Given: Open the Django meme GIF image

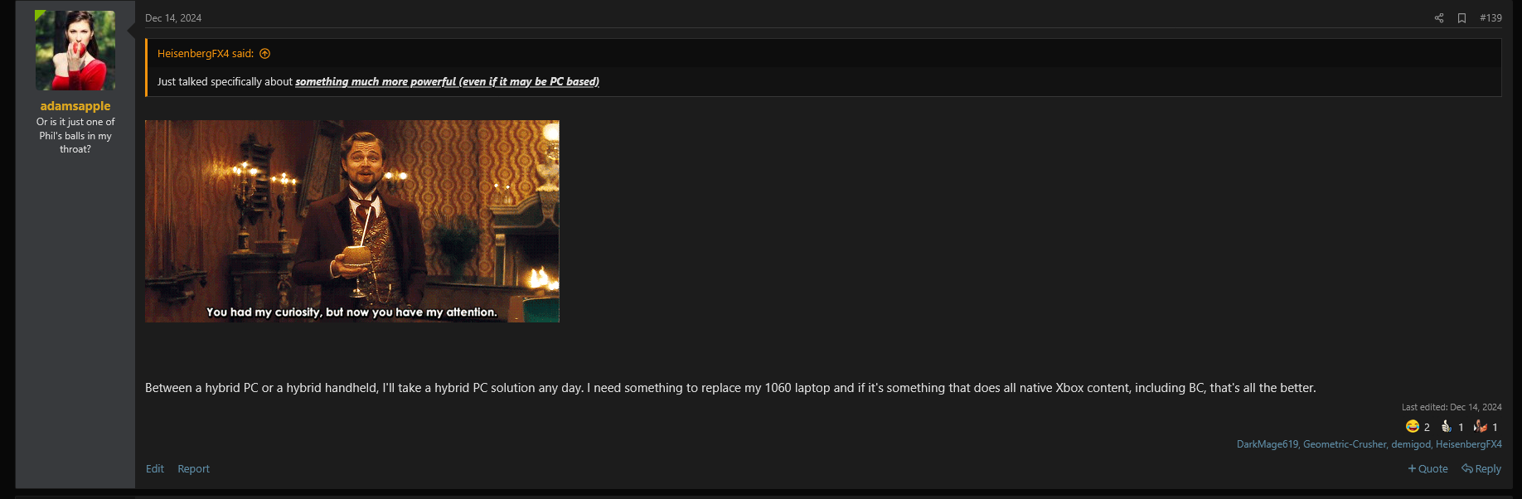Looking at the screenshot, I should (352, 221).
